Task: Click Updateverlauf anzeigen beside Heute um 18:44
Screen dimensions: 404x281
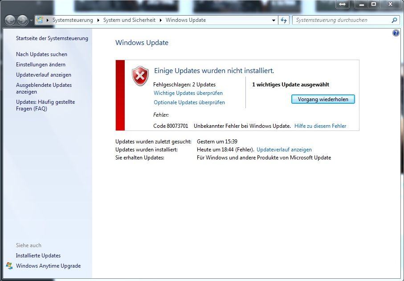Action: (284, 150)
